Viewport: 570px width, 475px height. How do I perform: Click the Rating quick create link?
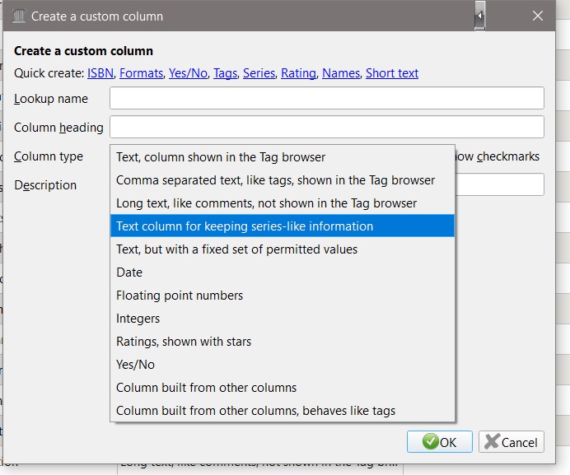point(298,73)
